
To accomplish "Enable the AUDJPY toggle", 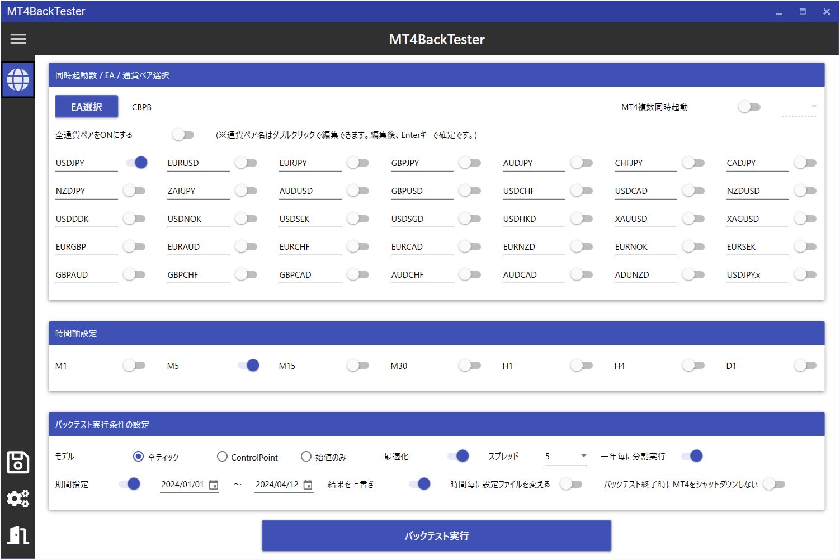I will (x=582, y=163).
